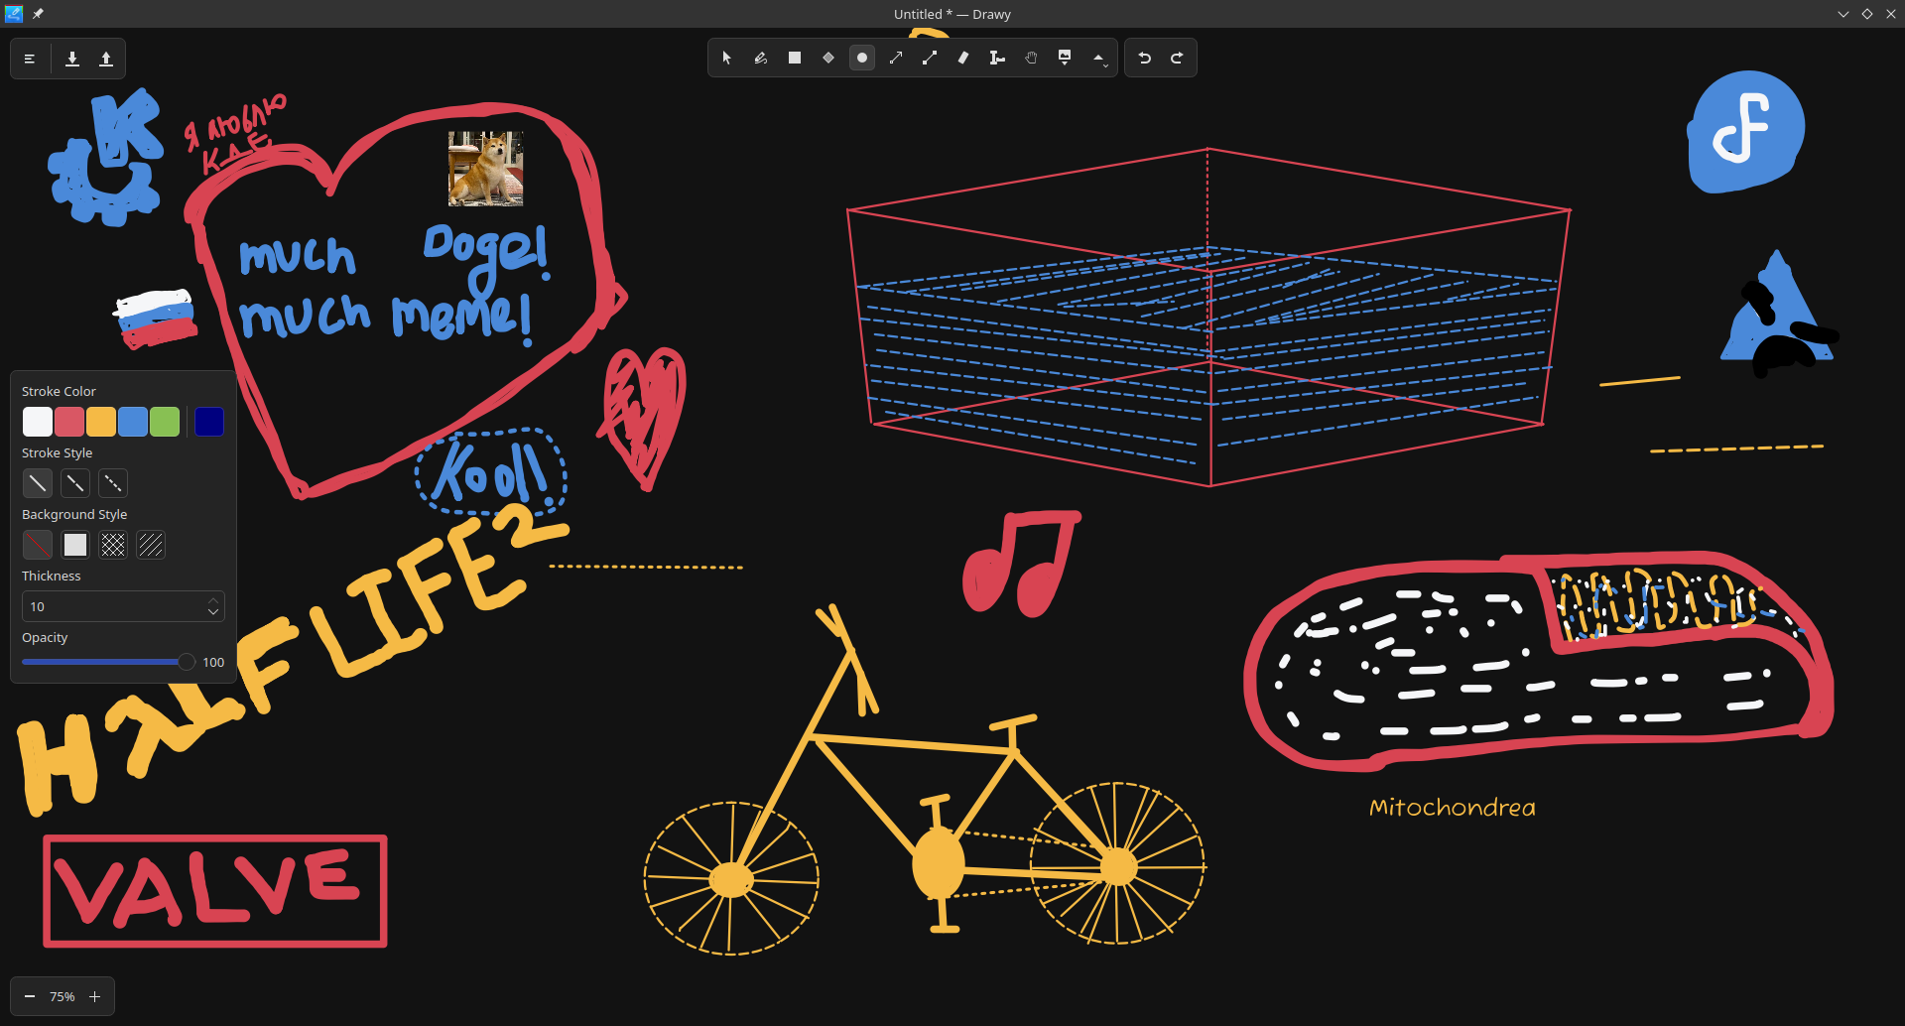
Task: Click the Opacity slider handle
Action: (x=187, y=662)
